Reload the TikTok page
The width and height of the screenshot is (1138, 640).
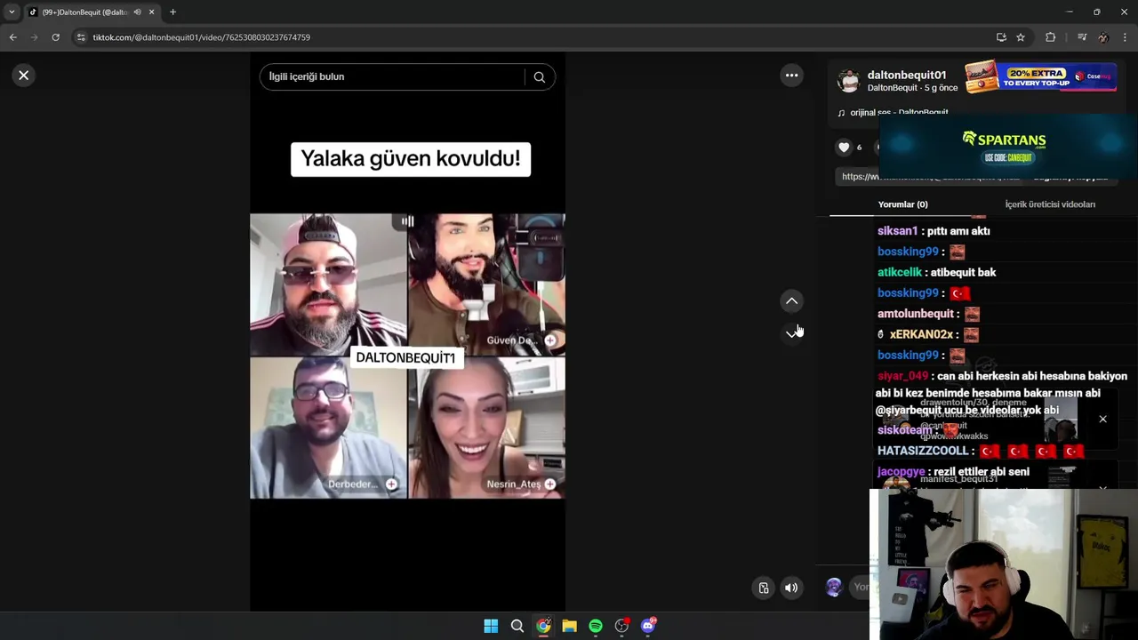55,37
